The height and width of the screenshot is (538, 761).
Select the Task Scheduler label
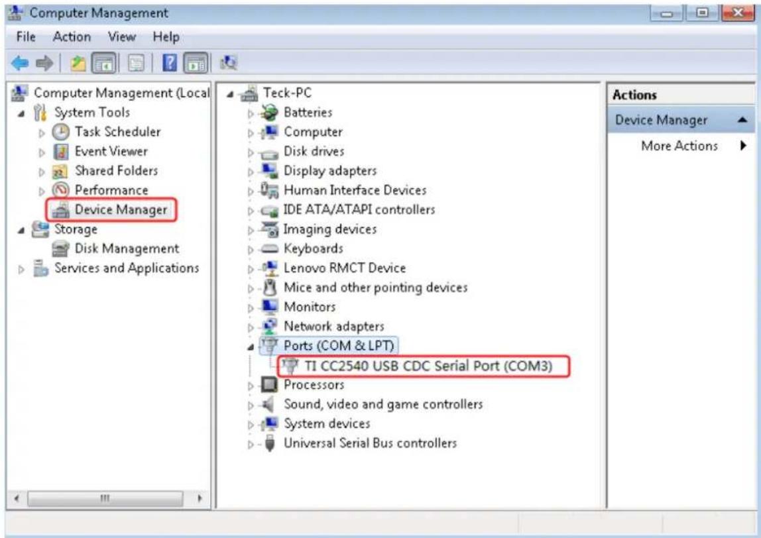tap(117, 131)
